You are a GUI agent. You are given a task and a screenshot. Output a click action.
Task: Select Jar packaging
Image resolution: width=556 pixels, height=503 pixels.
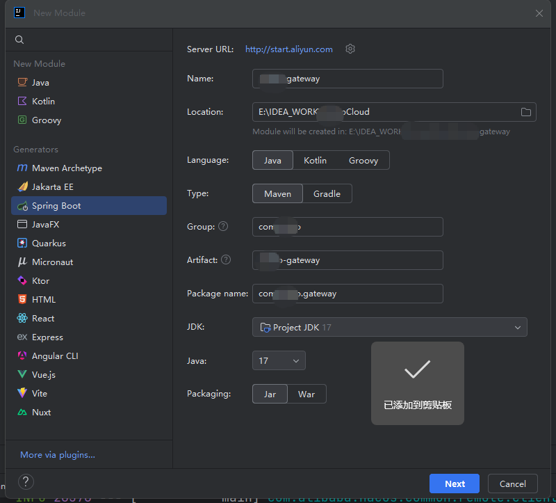tap(270, 394)
